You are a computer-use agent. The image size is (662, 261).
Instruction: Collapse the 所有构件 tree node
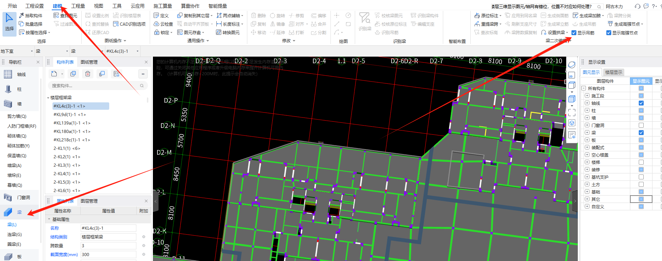point(583,88)
